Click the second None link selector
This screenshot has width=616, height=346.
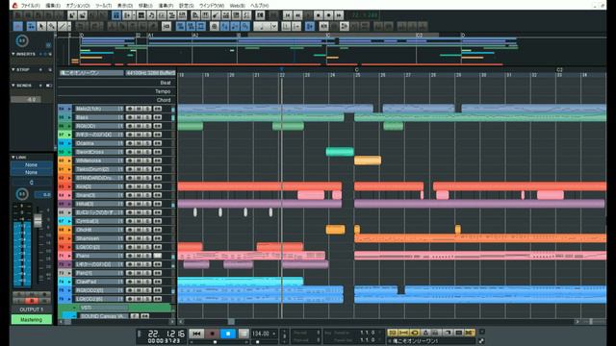point(32,172)
